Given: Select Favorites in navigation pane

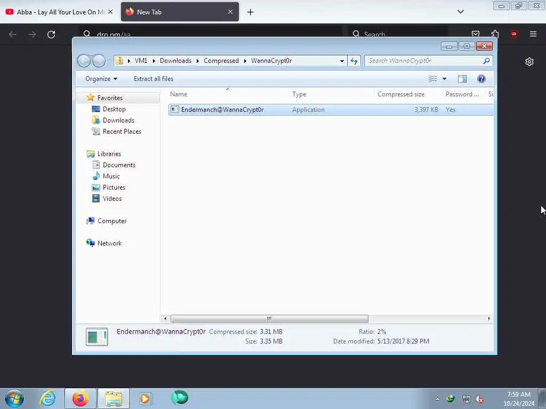Looking at the screenshot, I should pos(110,98).
